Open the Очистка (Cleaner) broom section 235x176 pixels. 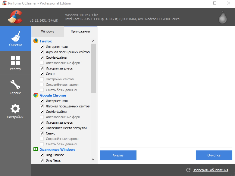tap(15, 39)
